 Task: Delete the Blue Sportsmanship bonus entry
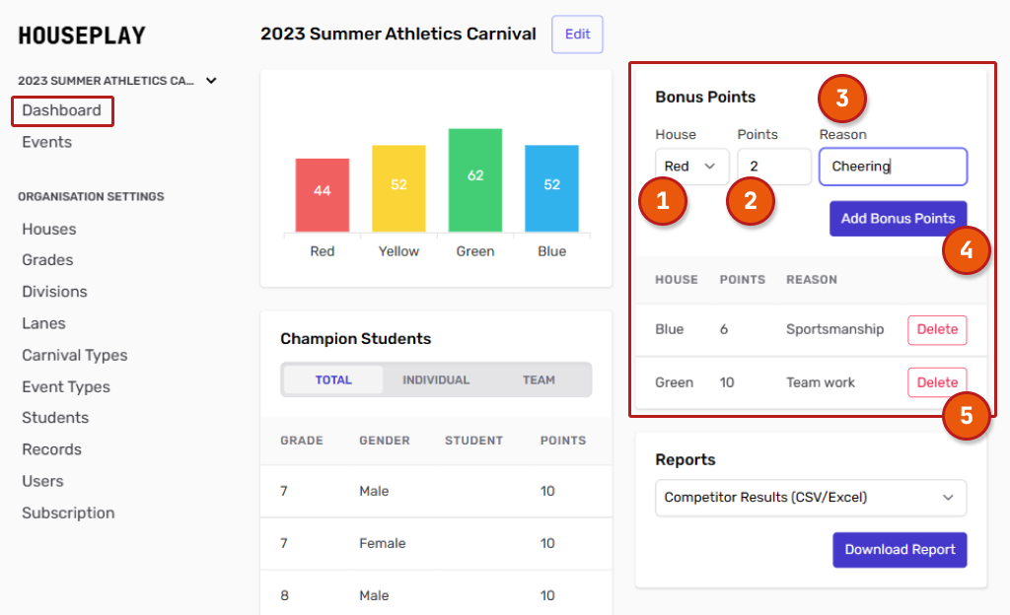click(x=936, y=330)
